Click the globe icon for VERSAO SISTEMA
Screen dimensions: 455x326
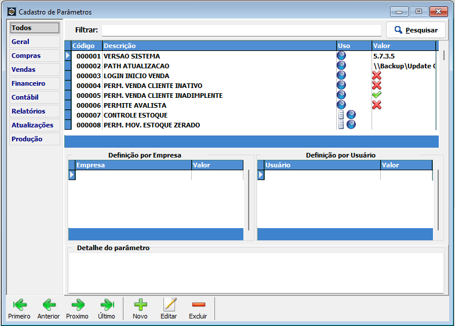pos(341,56)
